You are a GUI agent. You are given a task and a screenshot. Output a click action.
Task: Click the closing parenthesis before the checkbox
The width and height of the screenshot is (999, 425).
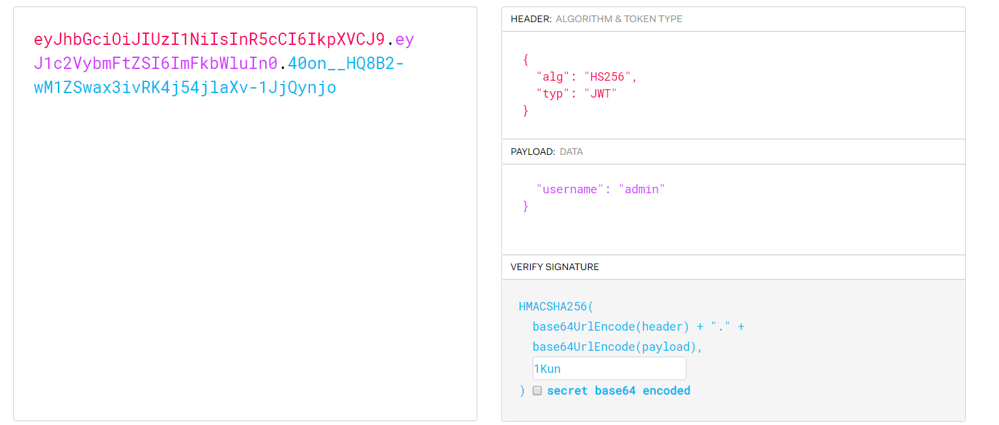click(x=522, y=391)
